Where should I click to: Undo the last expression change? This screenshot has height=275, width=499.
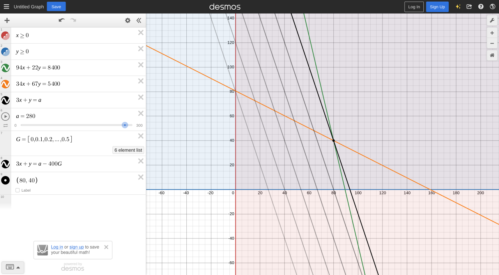[62, 20]
